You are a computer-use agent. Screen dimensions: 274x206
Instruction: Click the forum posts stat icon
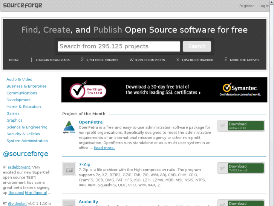(x=132, y=60)
